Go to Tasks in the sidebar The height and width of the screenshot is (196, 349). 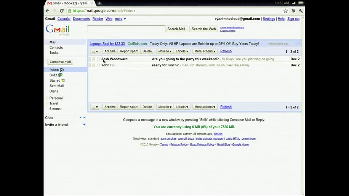54,53
